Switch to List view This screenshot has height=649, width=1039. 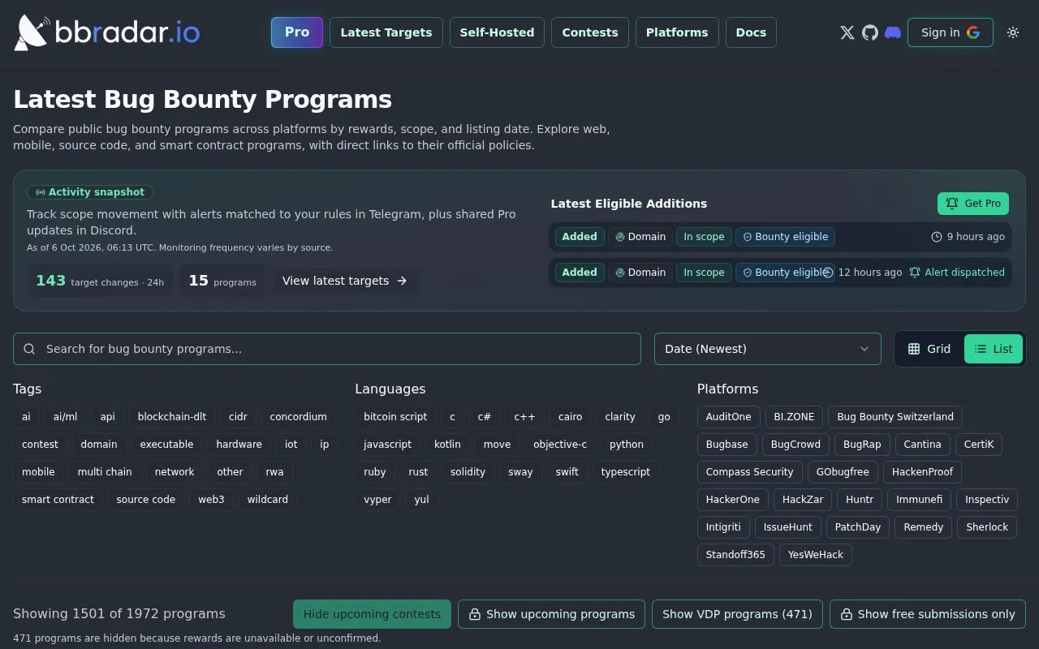click(x=994, y=349)
